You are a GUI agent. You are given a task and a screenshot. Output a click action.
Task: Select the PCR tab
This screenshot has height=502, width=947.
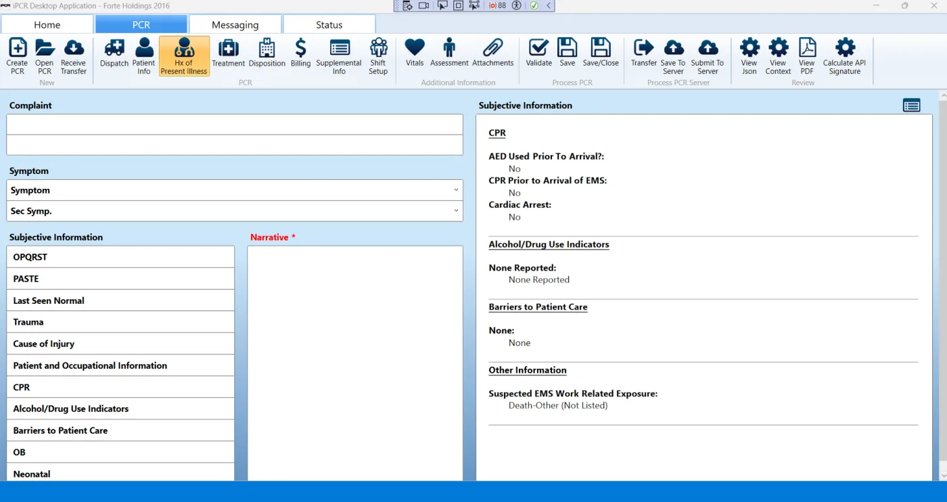click(x=141, y=24)
